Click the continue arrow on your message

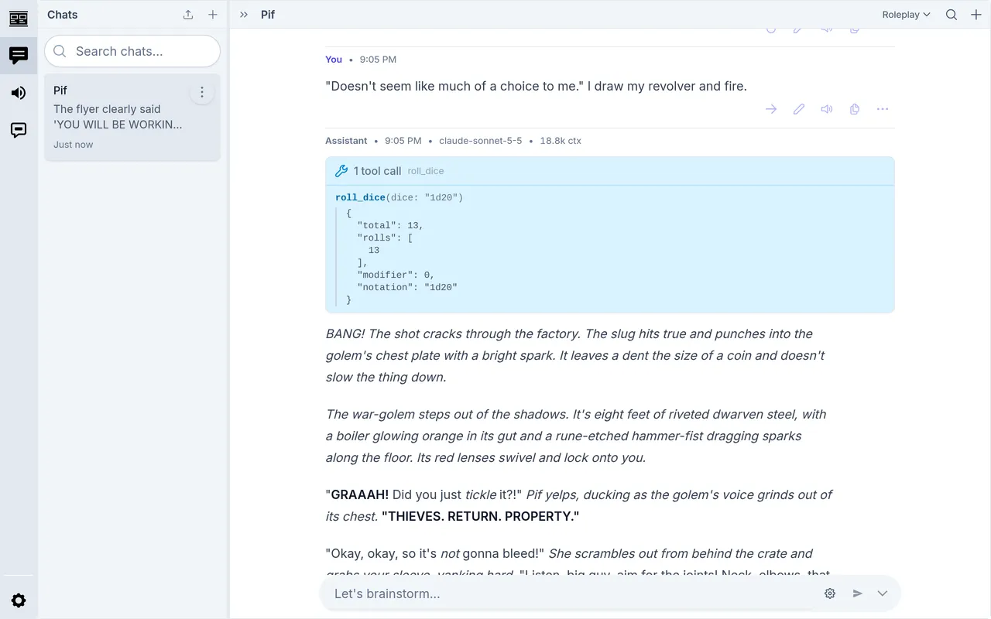tap(771, 109)
